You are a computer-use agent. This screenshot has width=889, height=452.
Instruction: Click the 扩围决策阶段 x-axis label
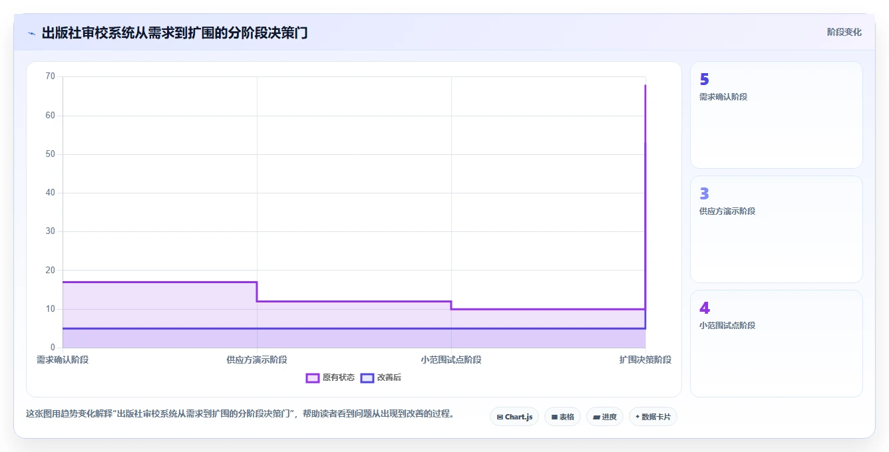click(645, 360)
